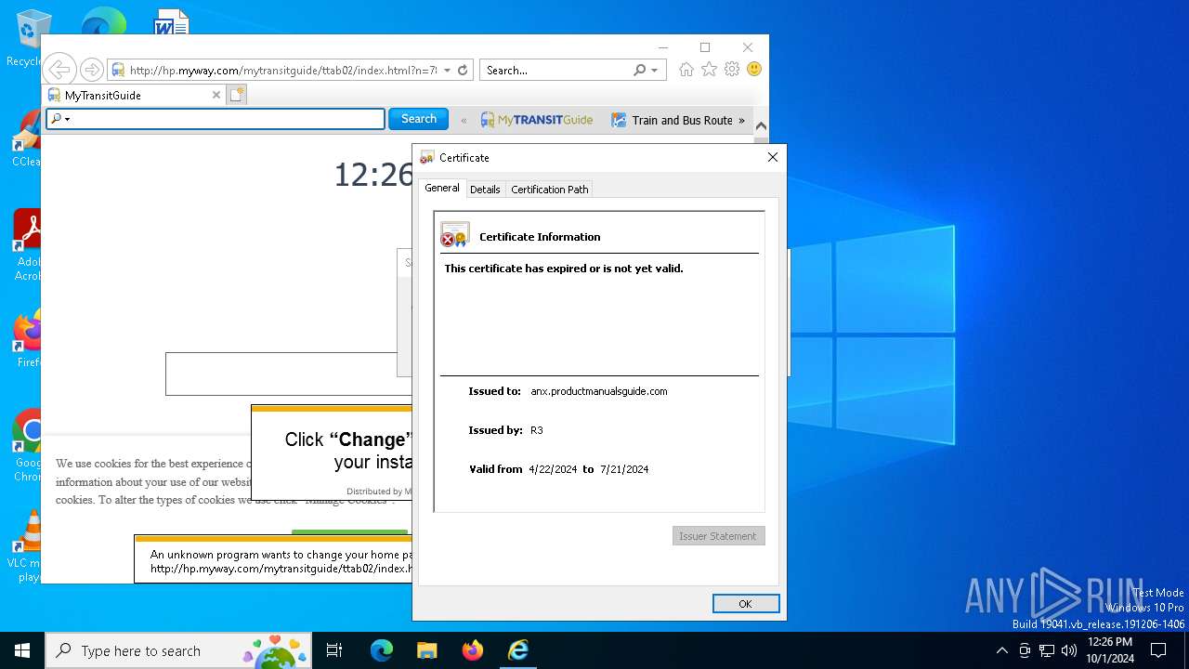
Task: Click the left chevron on the MyTransitGuide toolbar
Action: coord(464,120)
